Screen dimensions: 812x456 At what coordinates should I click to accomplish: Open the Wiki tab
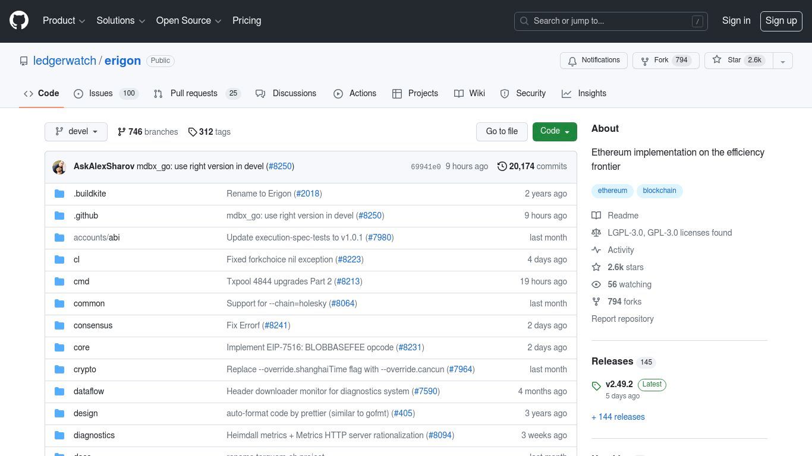[x=470, y=93]
